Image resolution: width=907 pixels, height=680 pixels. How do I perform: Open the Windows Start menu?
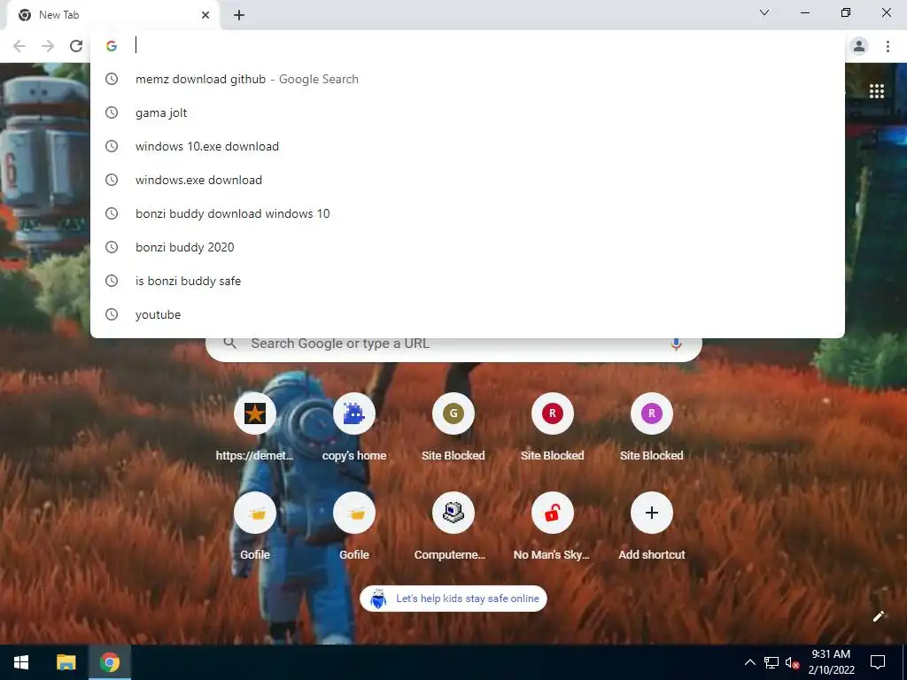(x=21, y=662)
